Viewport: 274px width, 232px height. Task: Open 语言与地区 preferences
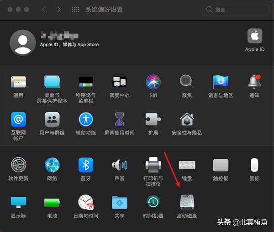point(221,82)
